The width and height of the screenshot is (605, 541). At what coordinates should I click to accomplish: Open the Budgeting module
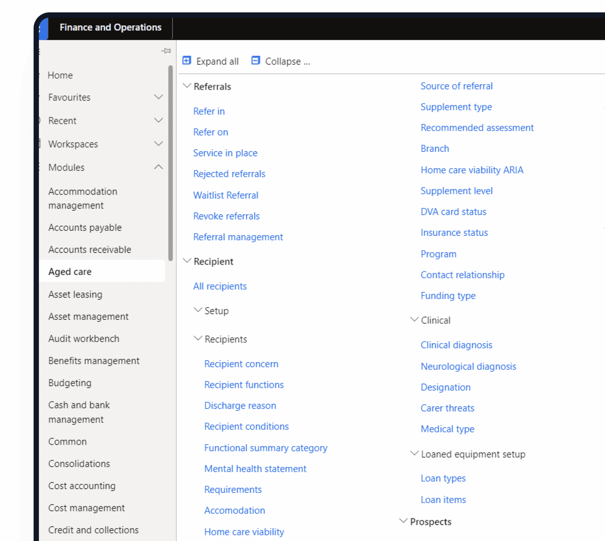(x=70, y=383)
